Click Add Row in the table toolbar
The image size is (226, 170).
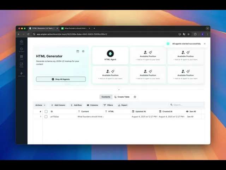pos(76,105)
